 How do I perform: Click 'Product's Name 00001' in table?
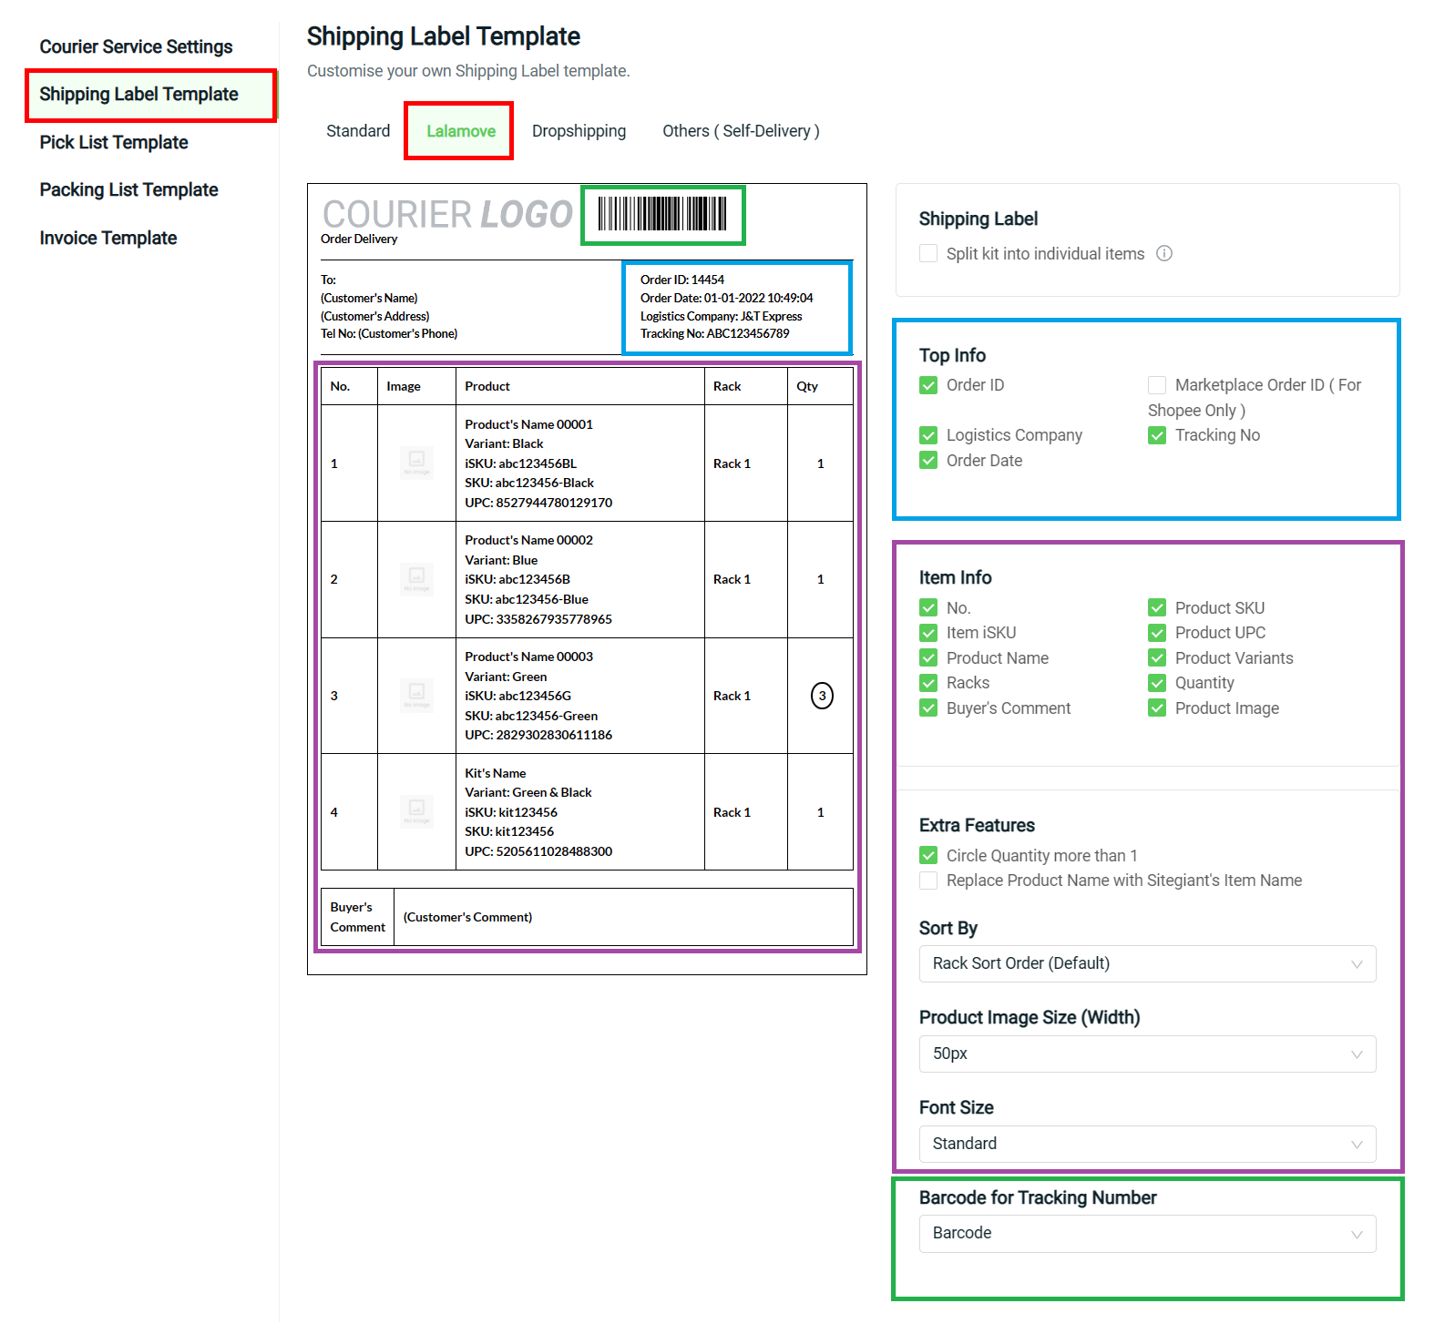click(x=528, y=424)
